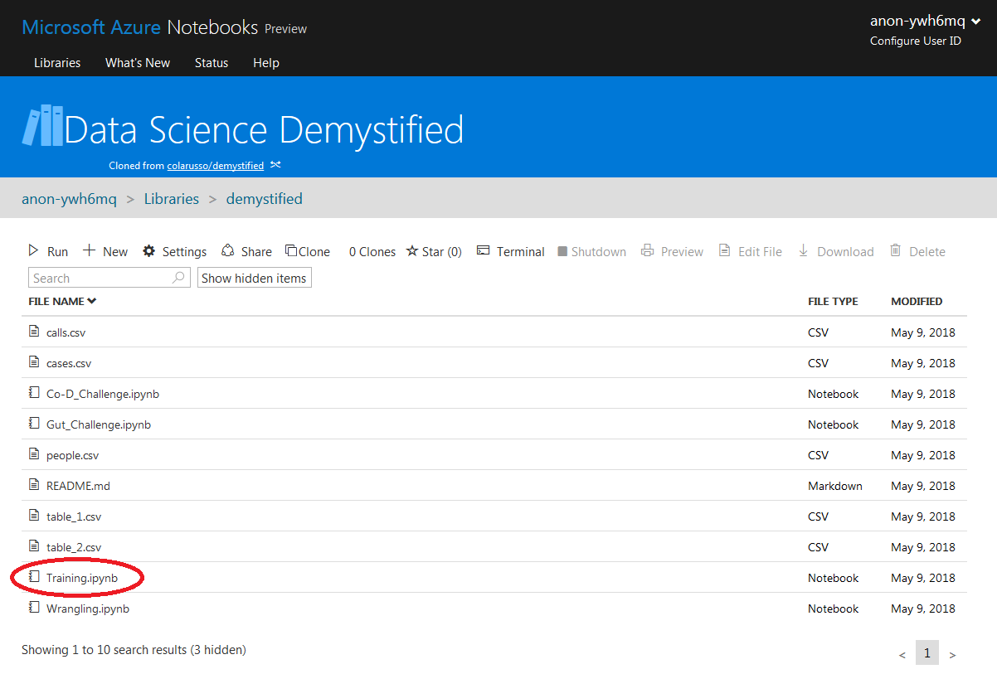The image size is (997, 674).
Task: Click the Run play icon
Action: (x=34, y=250)
